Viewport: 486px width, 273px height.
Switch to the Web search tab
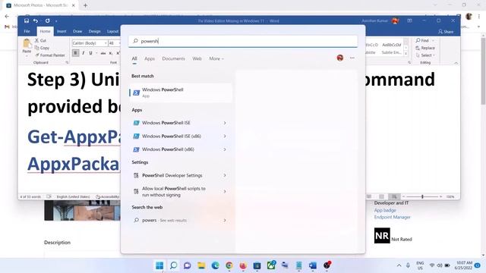(197, 58)
